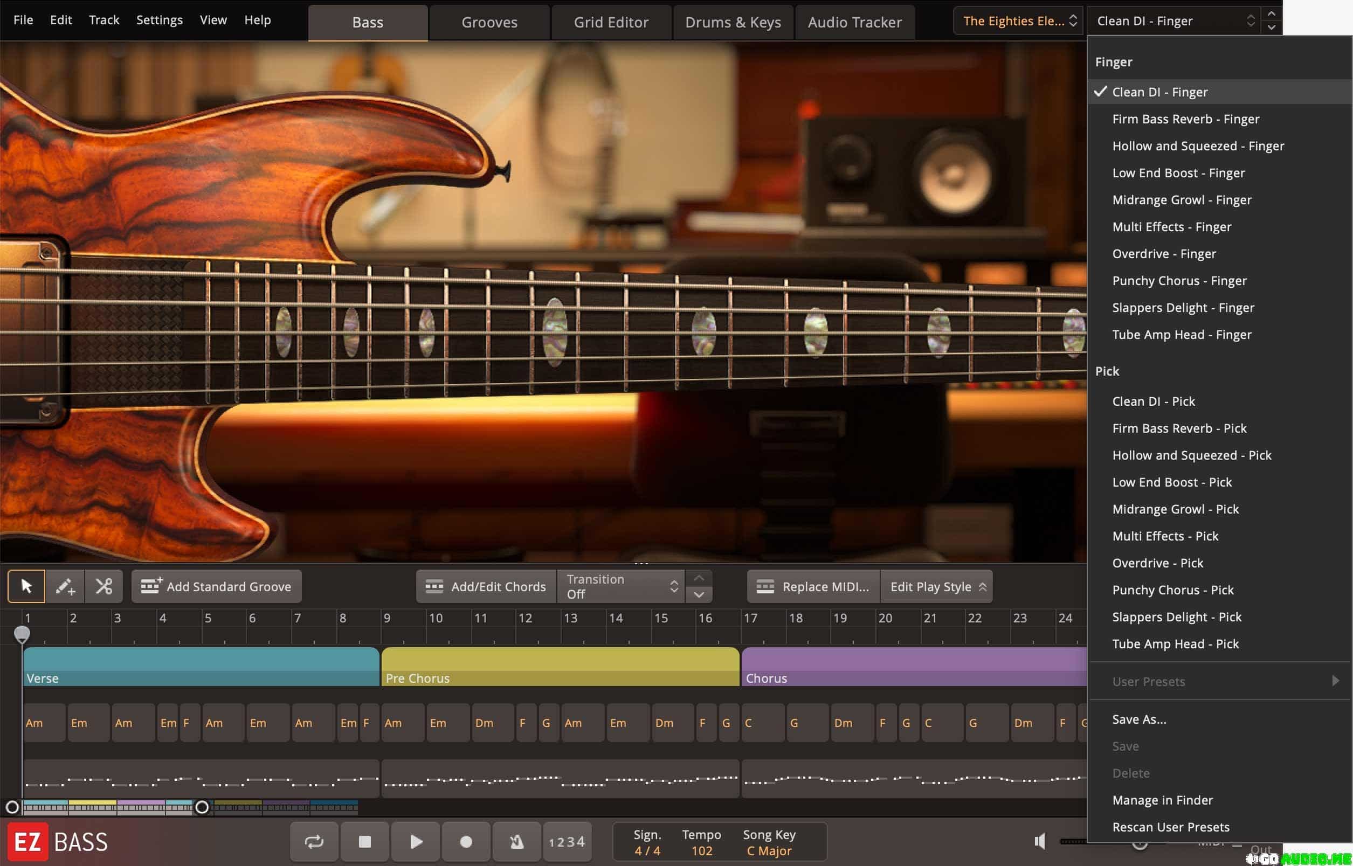Choose Tube Amp Head - Pick preset
The width and height of the screenshot is (1353, 866).
[x=1219, y=644]
